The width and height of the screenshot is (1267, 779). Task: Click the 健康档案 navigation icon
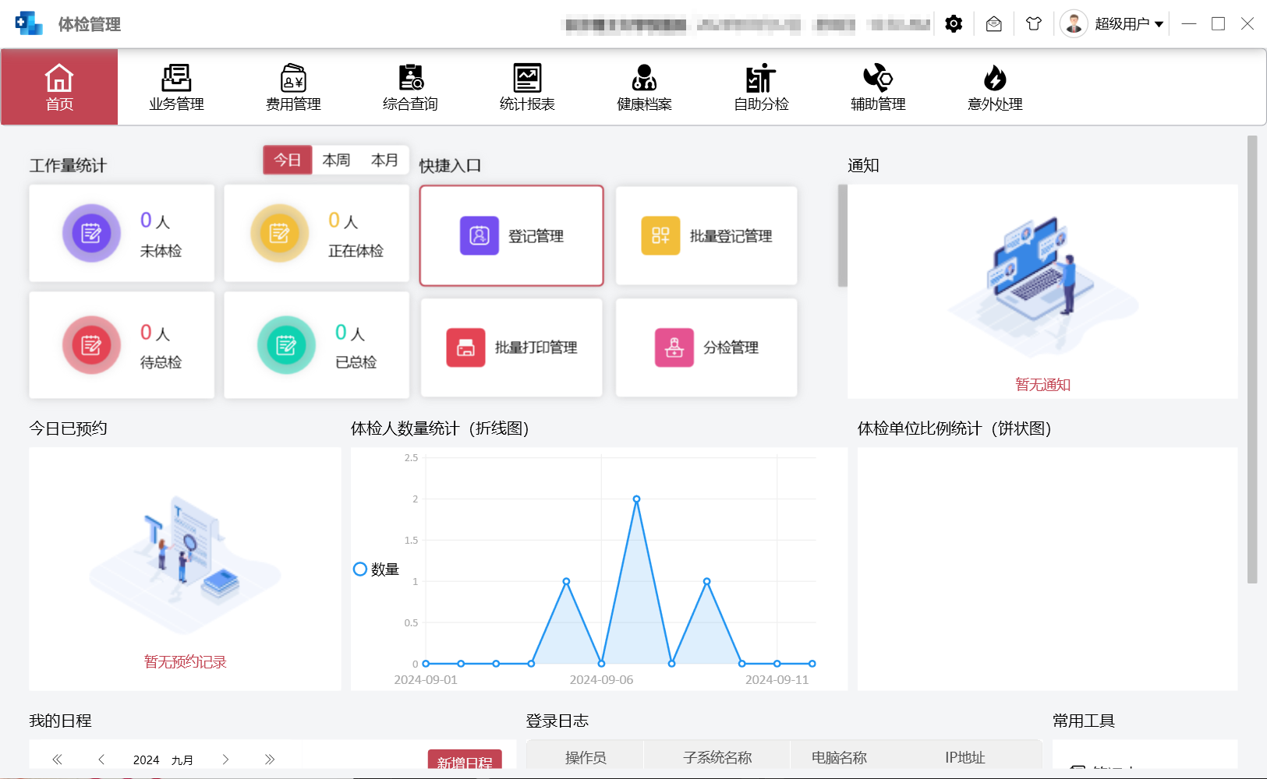(x=642, y=86)
